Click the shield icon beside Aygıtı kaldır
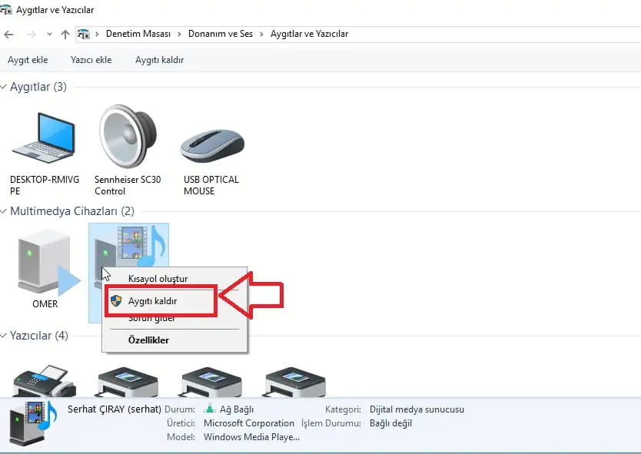 (x=116, y=301)
